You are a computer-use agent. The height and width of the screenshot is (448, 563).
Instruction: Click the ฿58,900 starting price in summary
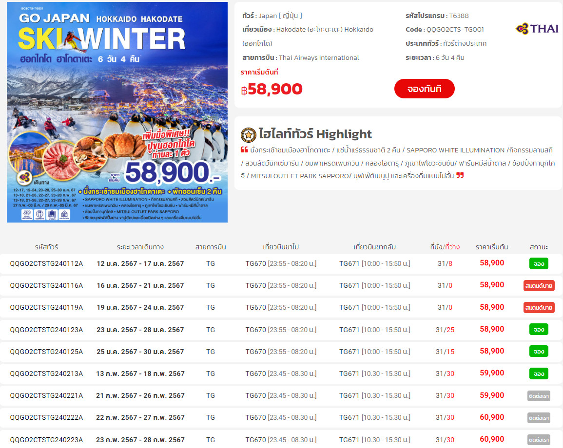coord(272,89)
